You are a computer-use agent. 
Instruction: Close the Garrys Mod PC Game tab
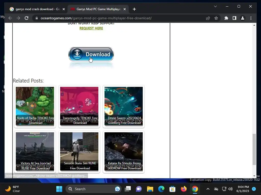(124, 9)
